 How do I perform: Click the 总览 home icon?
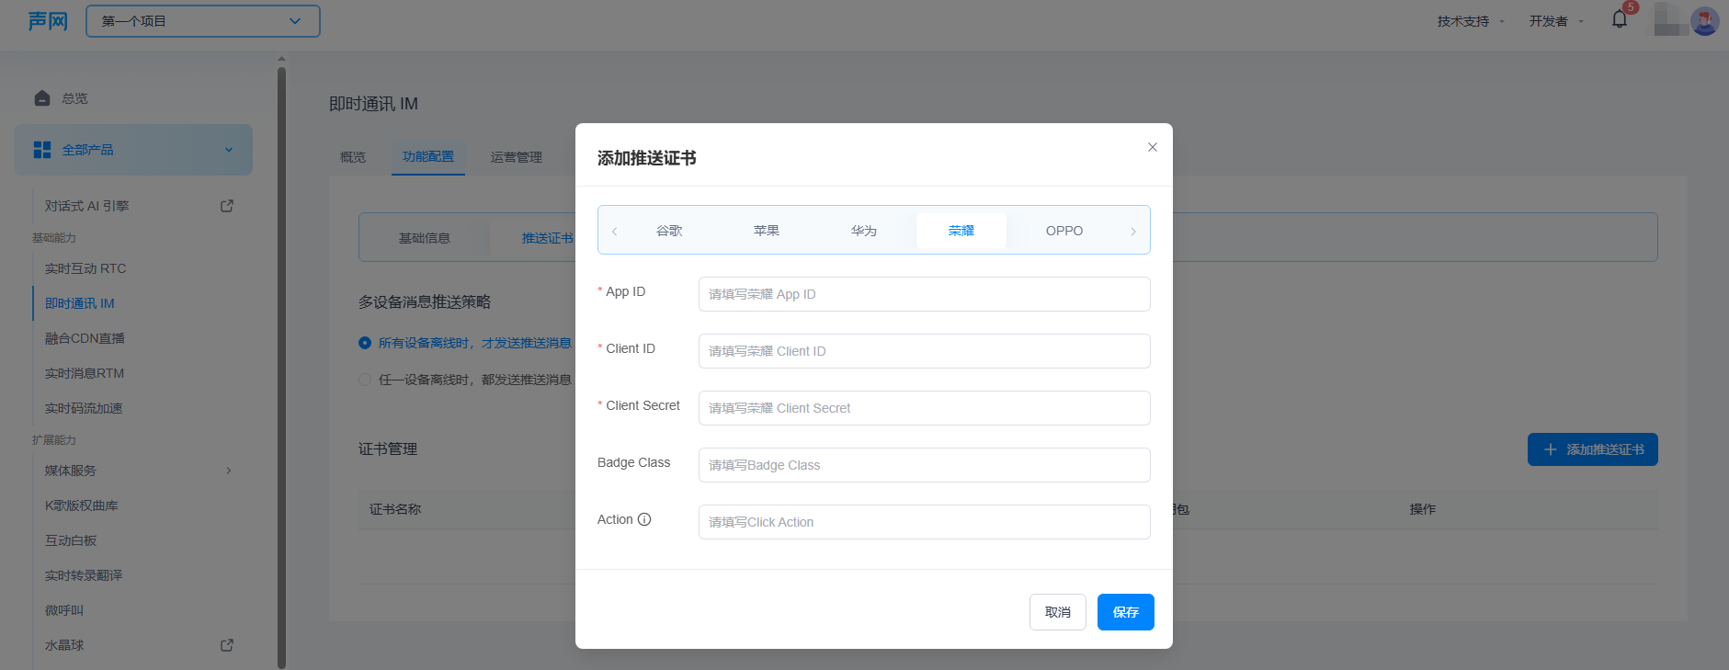point(42,98)
